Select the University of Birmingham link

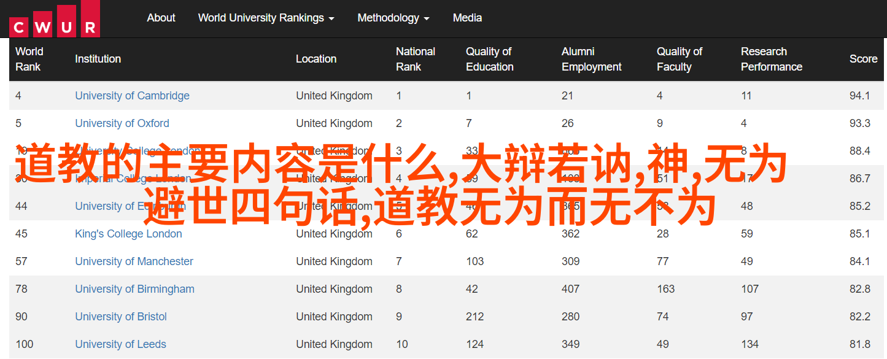click(134, 289)
